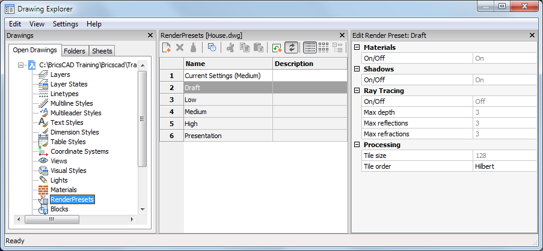Viewport: 543px width, 251px height.
Task: Select the detail list view icon
Action: pyautogui.click(x=310, y=47)
